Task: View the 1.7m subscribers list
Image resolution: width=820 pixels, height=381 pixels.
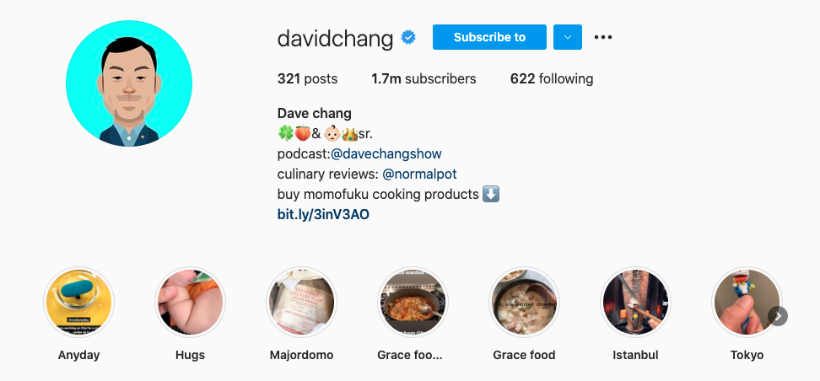Action: tap(423, 79)
